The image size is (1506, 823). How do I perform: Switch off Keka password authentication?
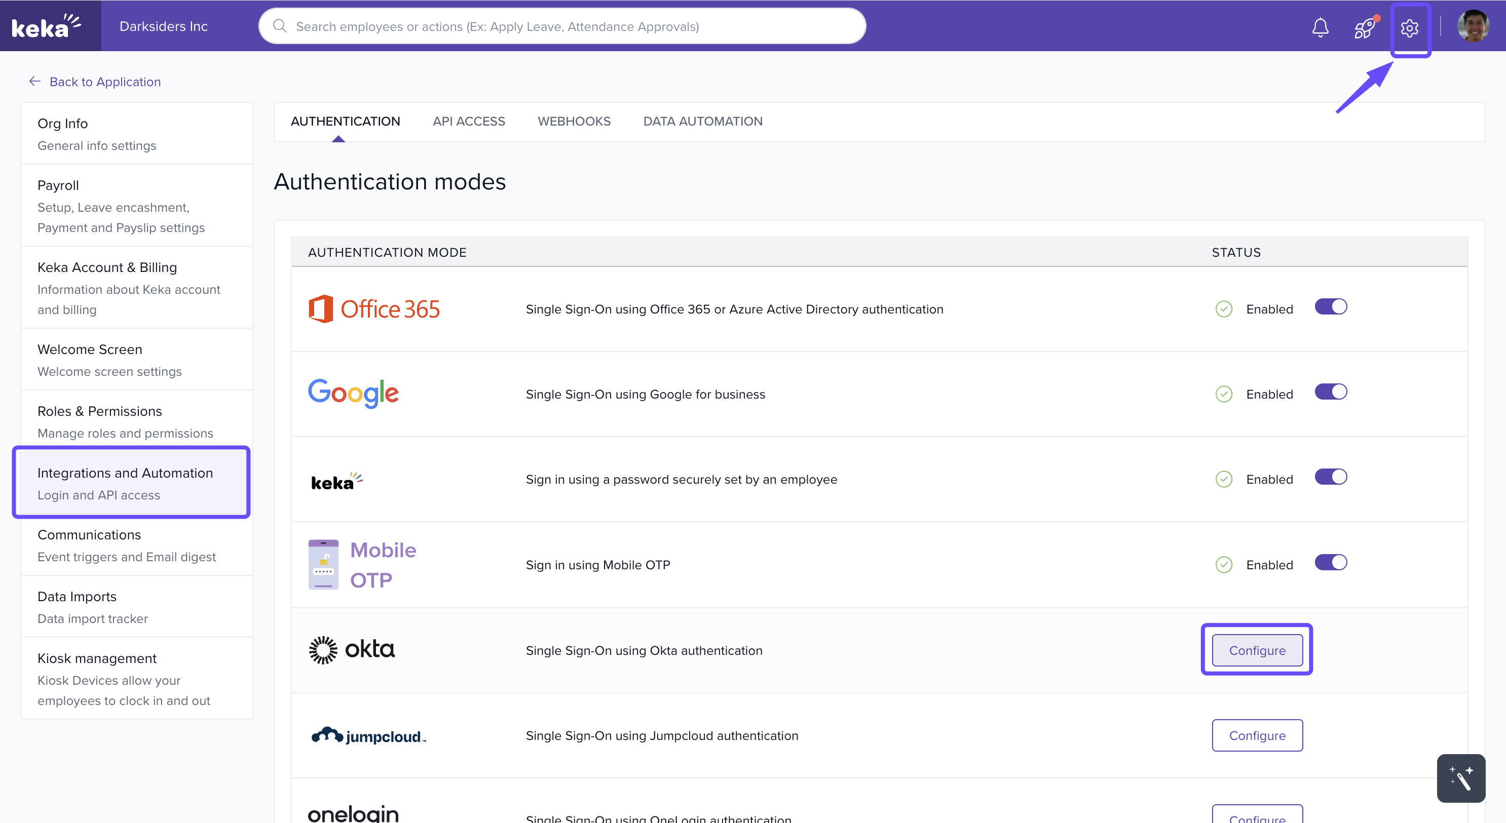tap(1330, 477)
